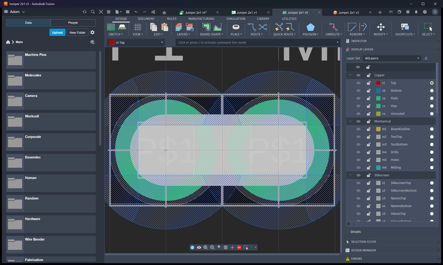Select the Polygon tool icon
The width and height of the screenshot is (443, 265).
coord(310,27)
